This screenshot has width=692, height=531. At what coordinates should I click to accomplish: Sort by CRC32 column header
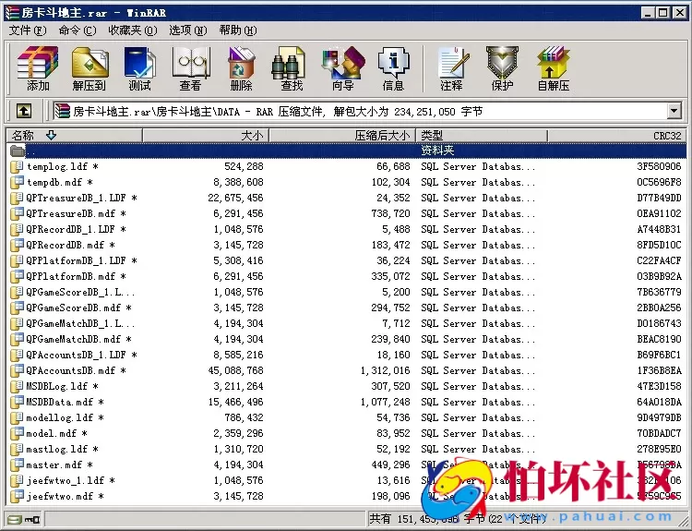click(617, 135)
